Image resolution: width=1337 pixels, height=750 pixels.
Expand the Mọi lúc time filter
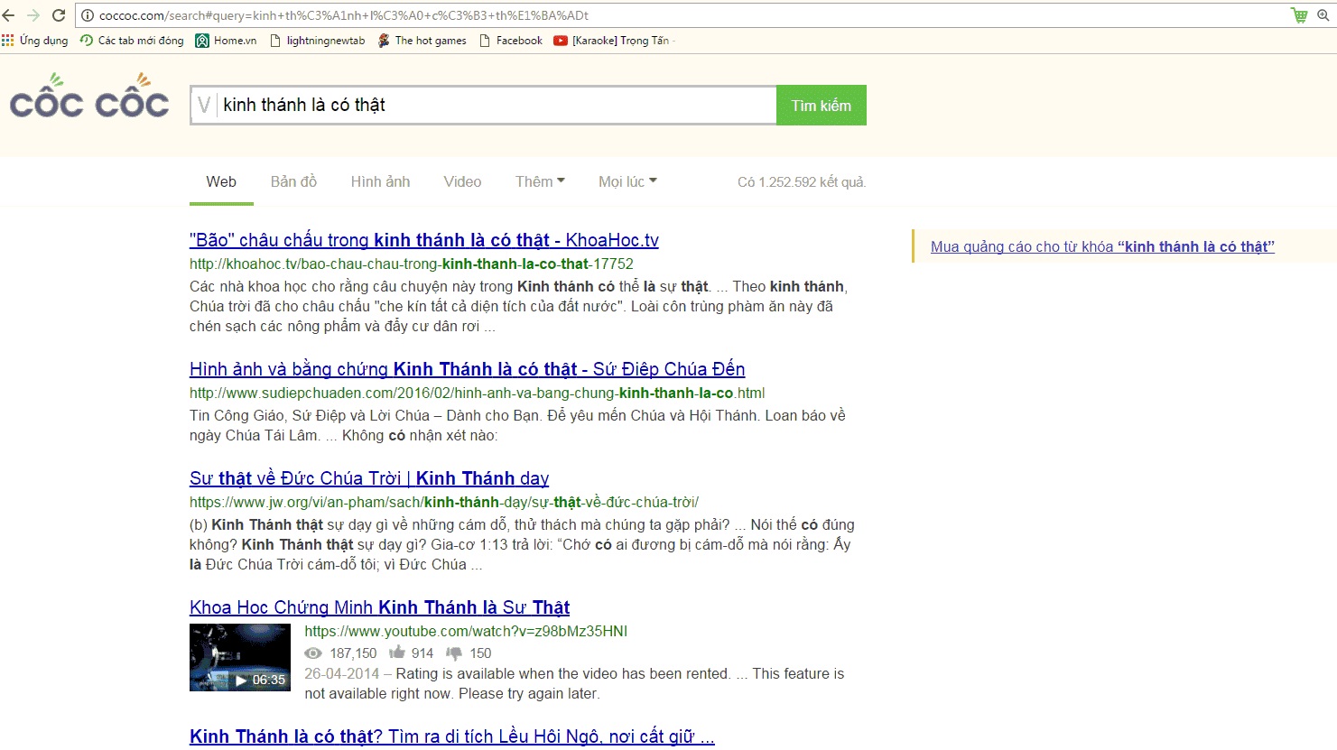(x=627, y=181)
